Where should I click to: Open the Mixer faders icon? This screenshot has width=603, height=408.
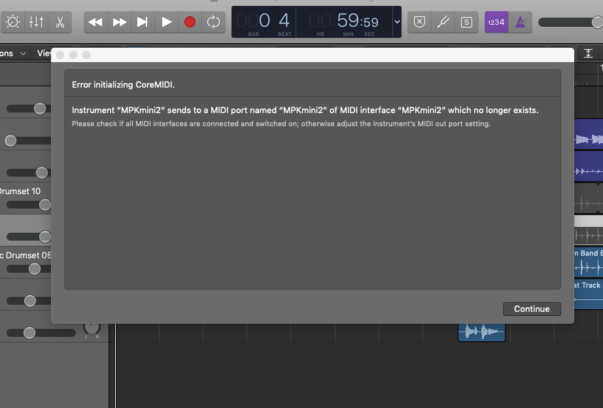pos(36,22)
